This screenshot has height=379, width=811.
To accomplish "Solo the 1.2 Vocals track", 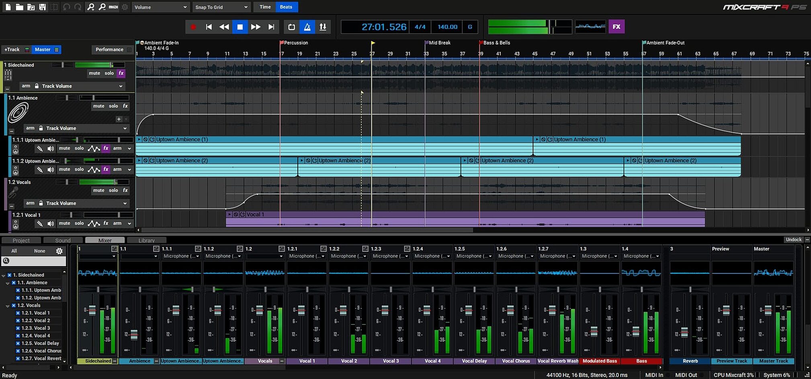I will [113, 191].
